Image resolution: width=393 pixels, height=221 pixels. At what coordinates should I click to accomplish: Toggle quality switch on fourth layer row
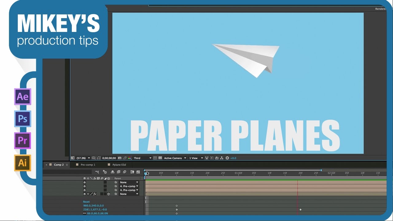[x=91, y=194]
